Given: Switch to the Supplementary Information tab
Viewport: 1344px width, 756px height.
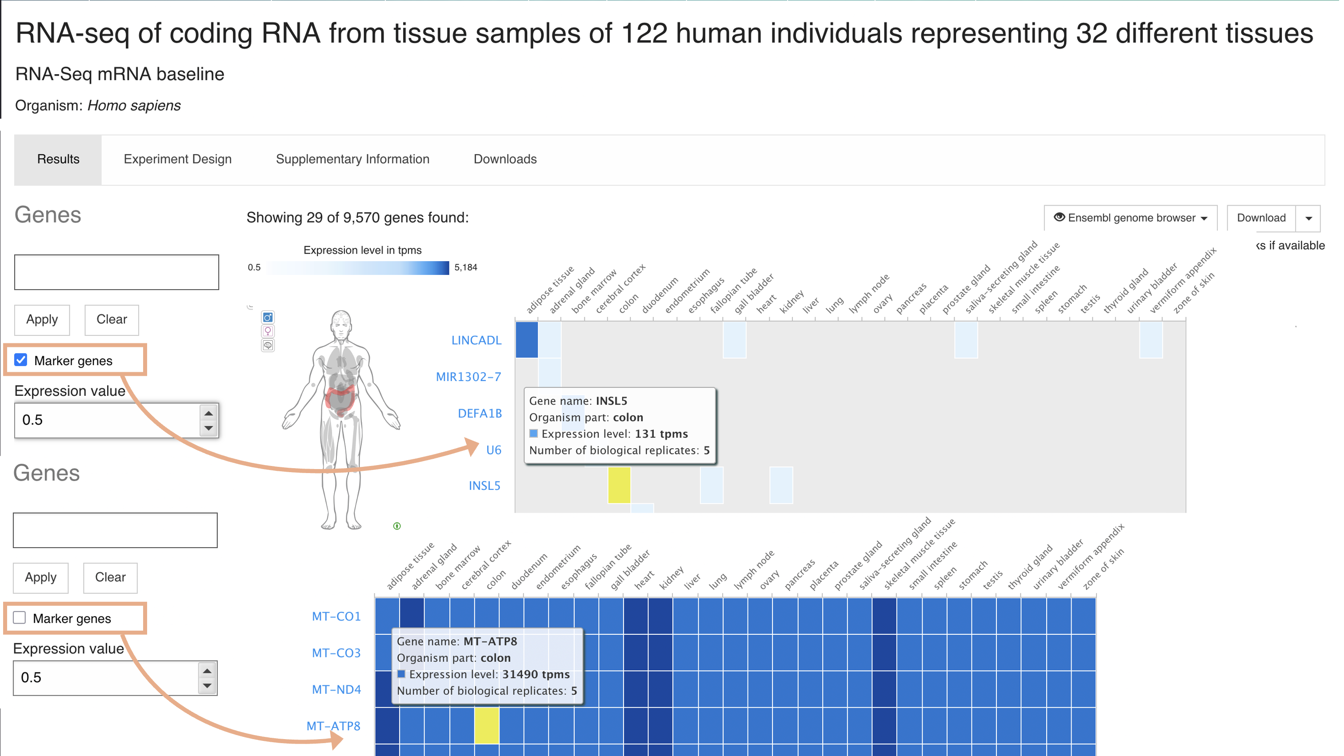Looking at the screenshot, I should point(352,159).
